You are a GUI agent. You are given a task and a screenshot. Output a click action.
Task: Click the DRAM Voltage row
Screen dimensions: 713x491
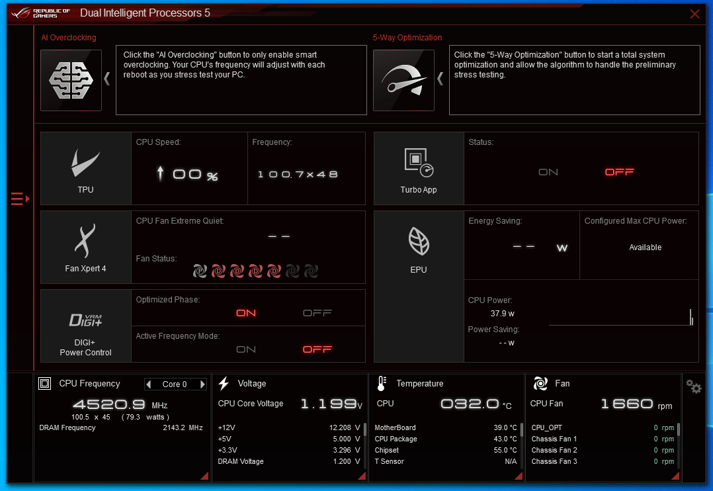coord(289,461)
